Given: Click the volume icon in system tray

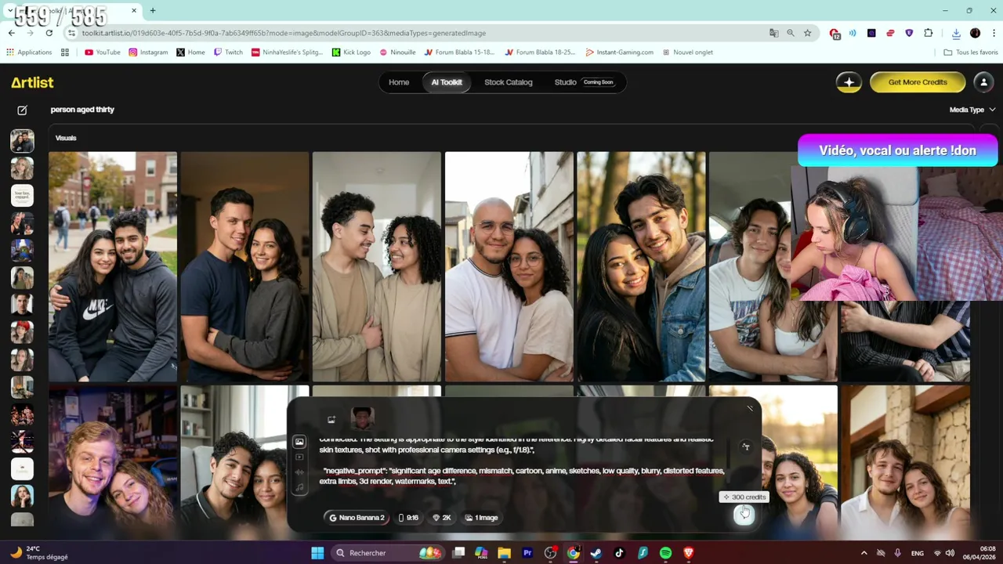Looking at the screenshot, I should (x=950, y=553).
